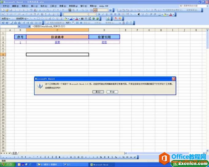Click the Shadow Style green box icon
The width and height of the screenshot is (209, 167).
(x=93, y=19)
